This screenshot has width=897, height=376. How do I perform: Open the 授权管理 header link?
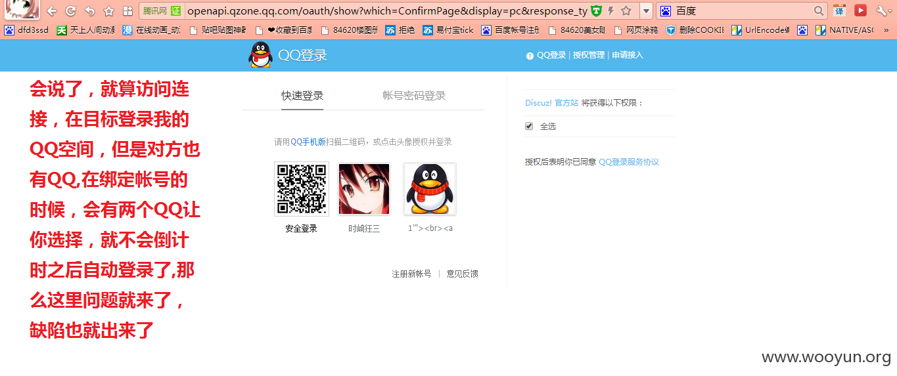[589, 55]
